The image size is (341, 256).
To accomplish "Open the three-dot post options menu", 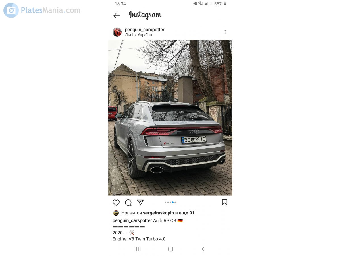I will click(225, 32).
